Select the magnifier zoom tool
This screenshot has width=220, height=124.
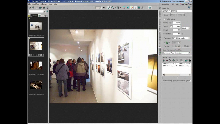tap(112, 8)
